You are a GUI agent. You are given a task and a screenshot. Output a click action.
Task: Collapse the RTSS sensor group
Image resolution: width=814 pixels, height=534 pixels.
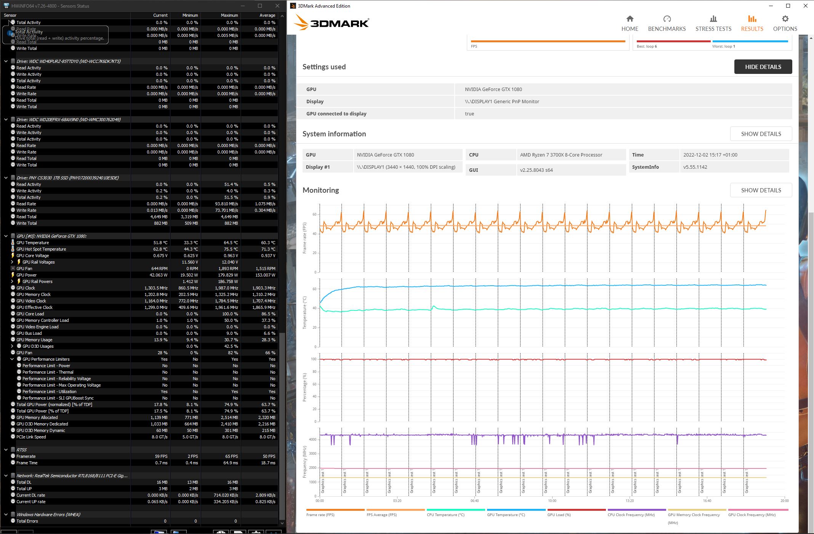6,450
